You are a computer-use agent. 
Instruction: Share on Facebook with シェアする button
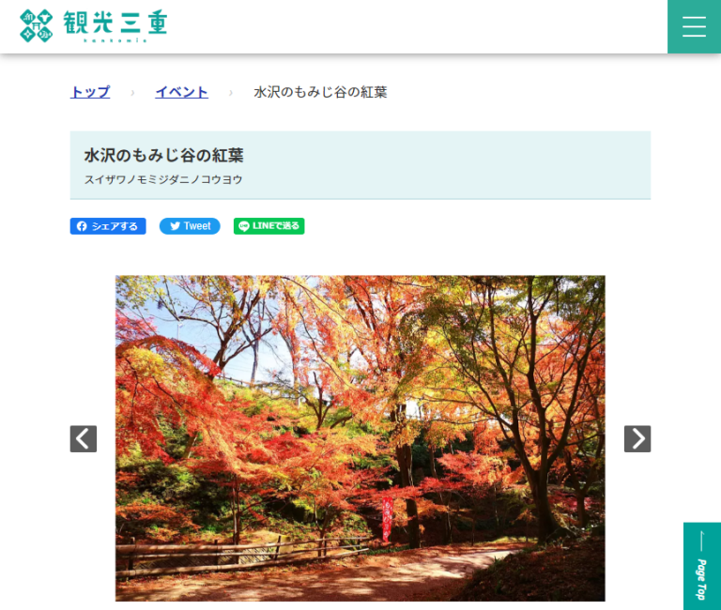[108, 226]
